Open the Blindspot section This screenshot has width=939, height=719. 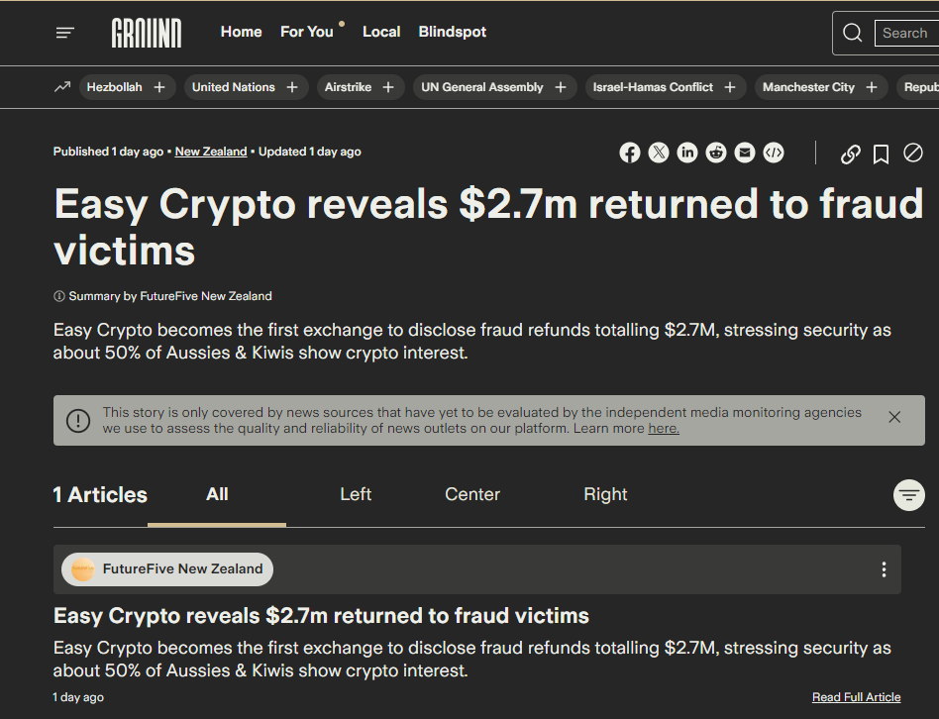pyautogui.click(x=452, y=32)
